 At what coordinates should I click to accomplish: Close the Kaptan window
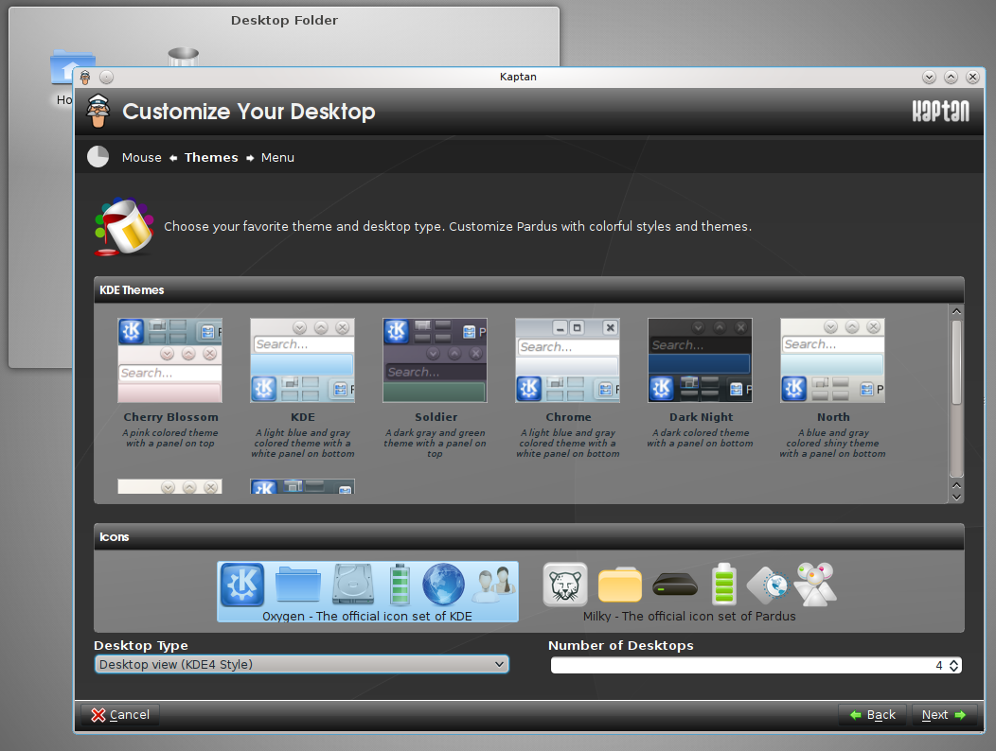pos(972,77)
